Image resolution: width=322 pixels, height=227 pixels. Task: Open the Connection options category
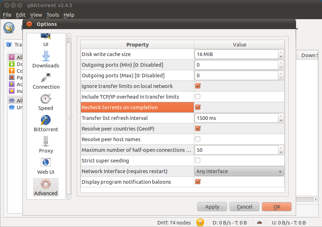46,81
